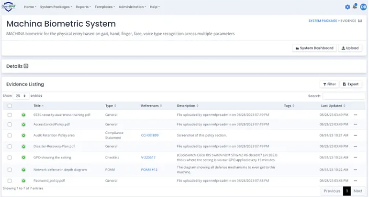Click green status icon for Disaster-Recovery-Plan.pdf

point(24,147)
